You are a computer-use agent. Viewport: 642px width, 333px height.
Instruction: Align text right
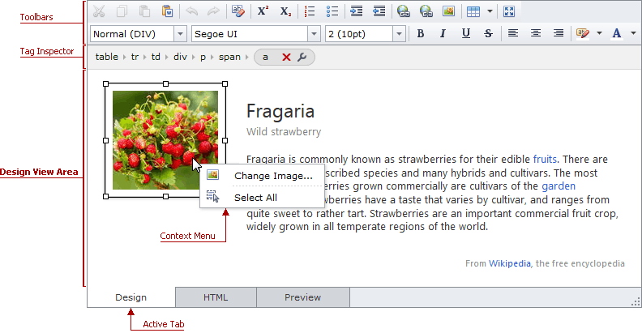tap(558, 33)
